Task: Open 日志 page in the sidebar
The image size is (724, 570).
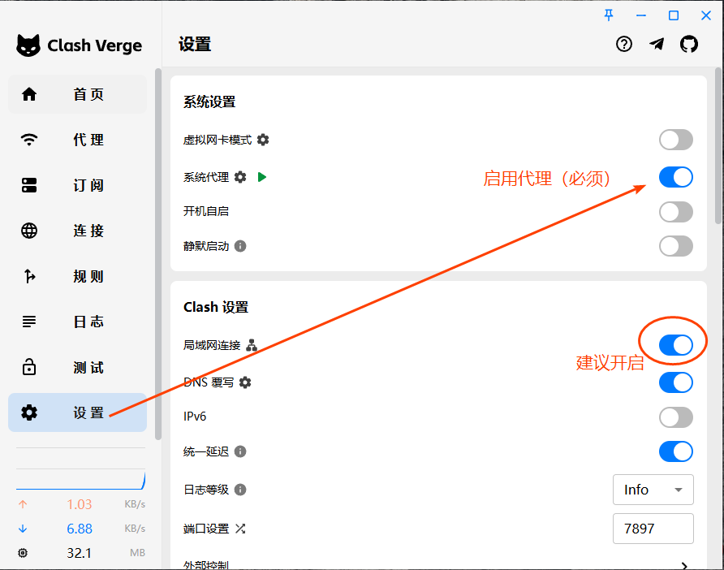Action: click(x=78, y=322)
